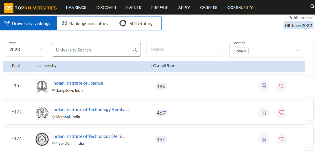315x152 pixels.
Task: Favorite Indian Institute of Science with heart
Action: (x=282, y=86)
